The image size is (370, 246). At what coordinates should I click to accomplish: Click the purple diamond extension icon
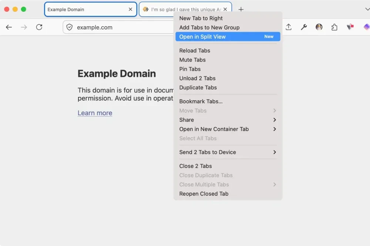click(366, 27)
